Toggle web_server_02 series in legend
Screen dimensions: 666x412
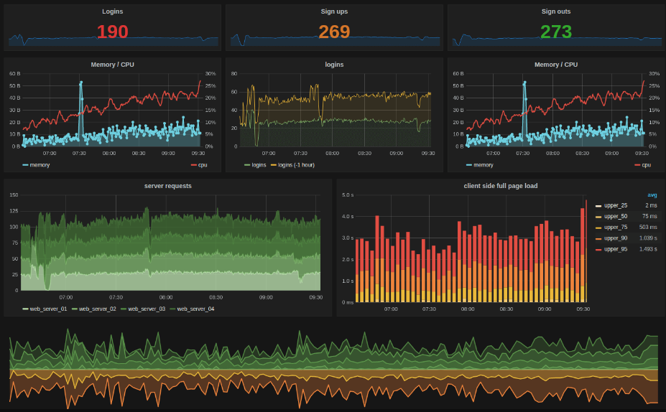click(97, 309)
